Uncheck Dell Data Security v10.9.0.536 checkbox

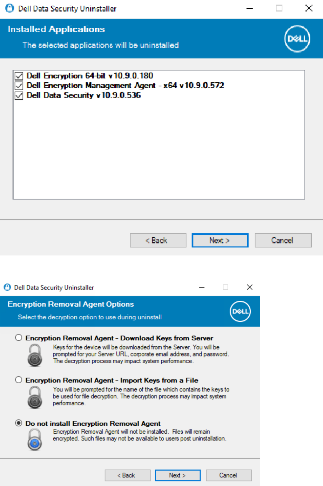pos(19,95)
